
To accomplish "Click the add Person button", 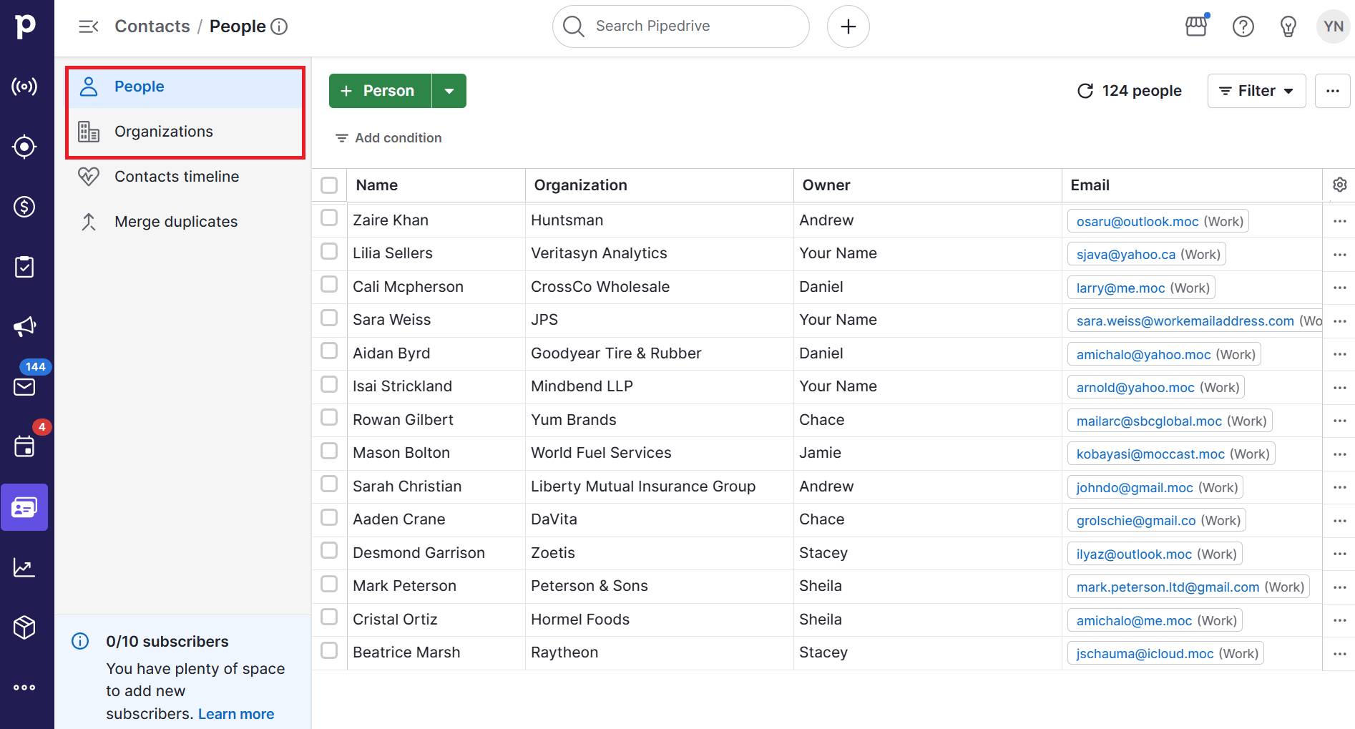I will [x=380, y=91].
